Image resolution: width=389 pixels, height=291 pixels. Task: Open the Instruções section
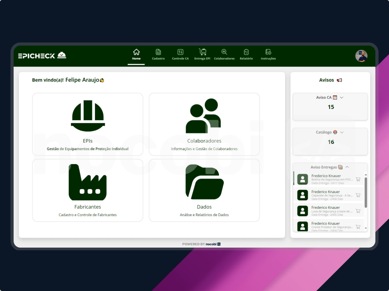tap(268, 55)
